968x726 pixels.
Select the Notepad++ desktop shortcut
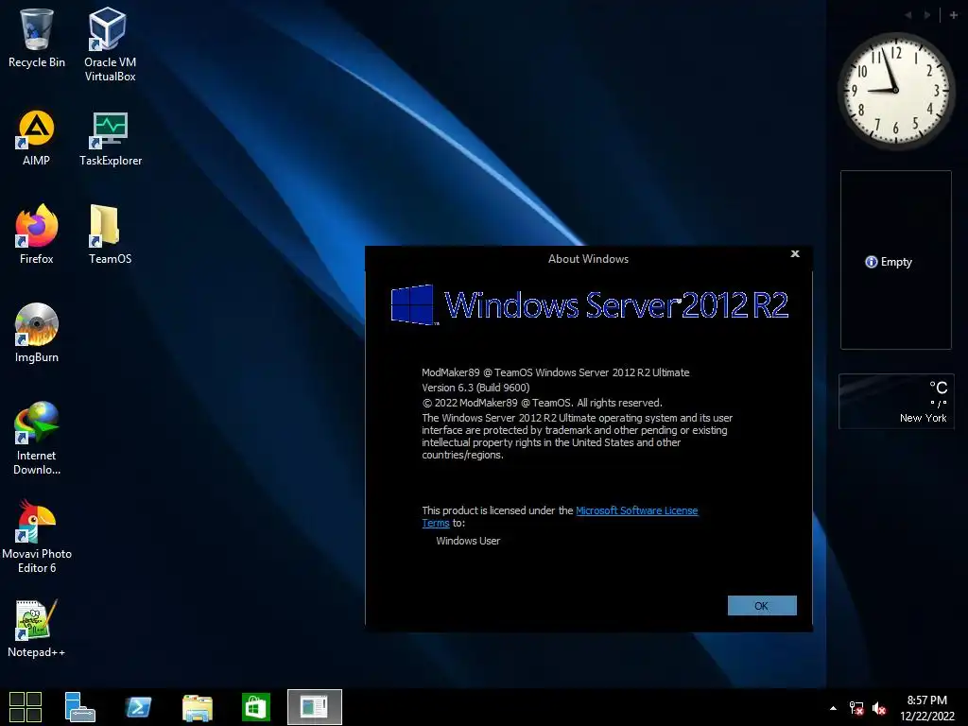pos(37,628)
